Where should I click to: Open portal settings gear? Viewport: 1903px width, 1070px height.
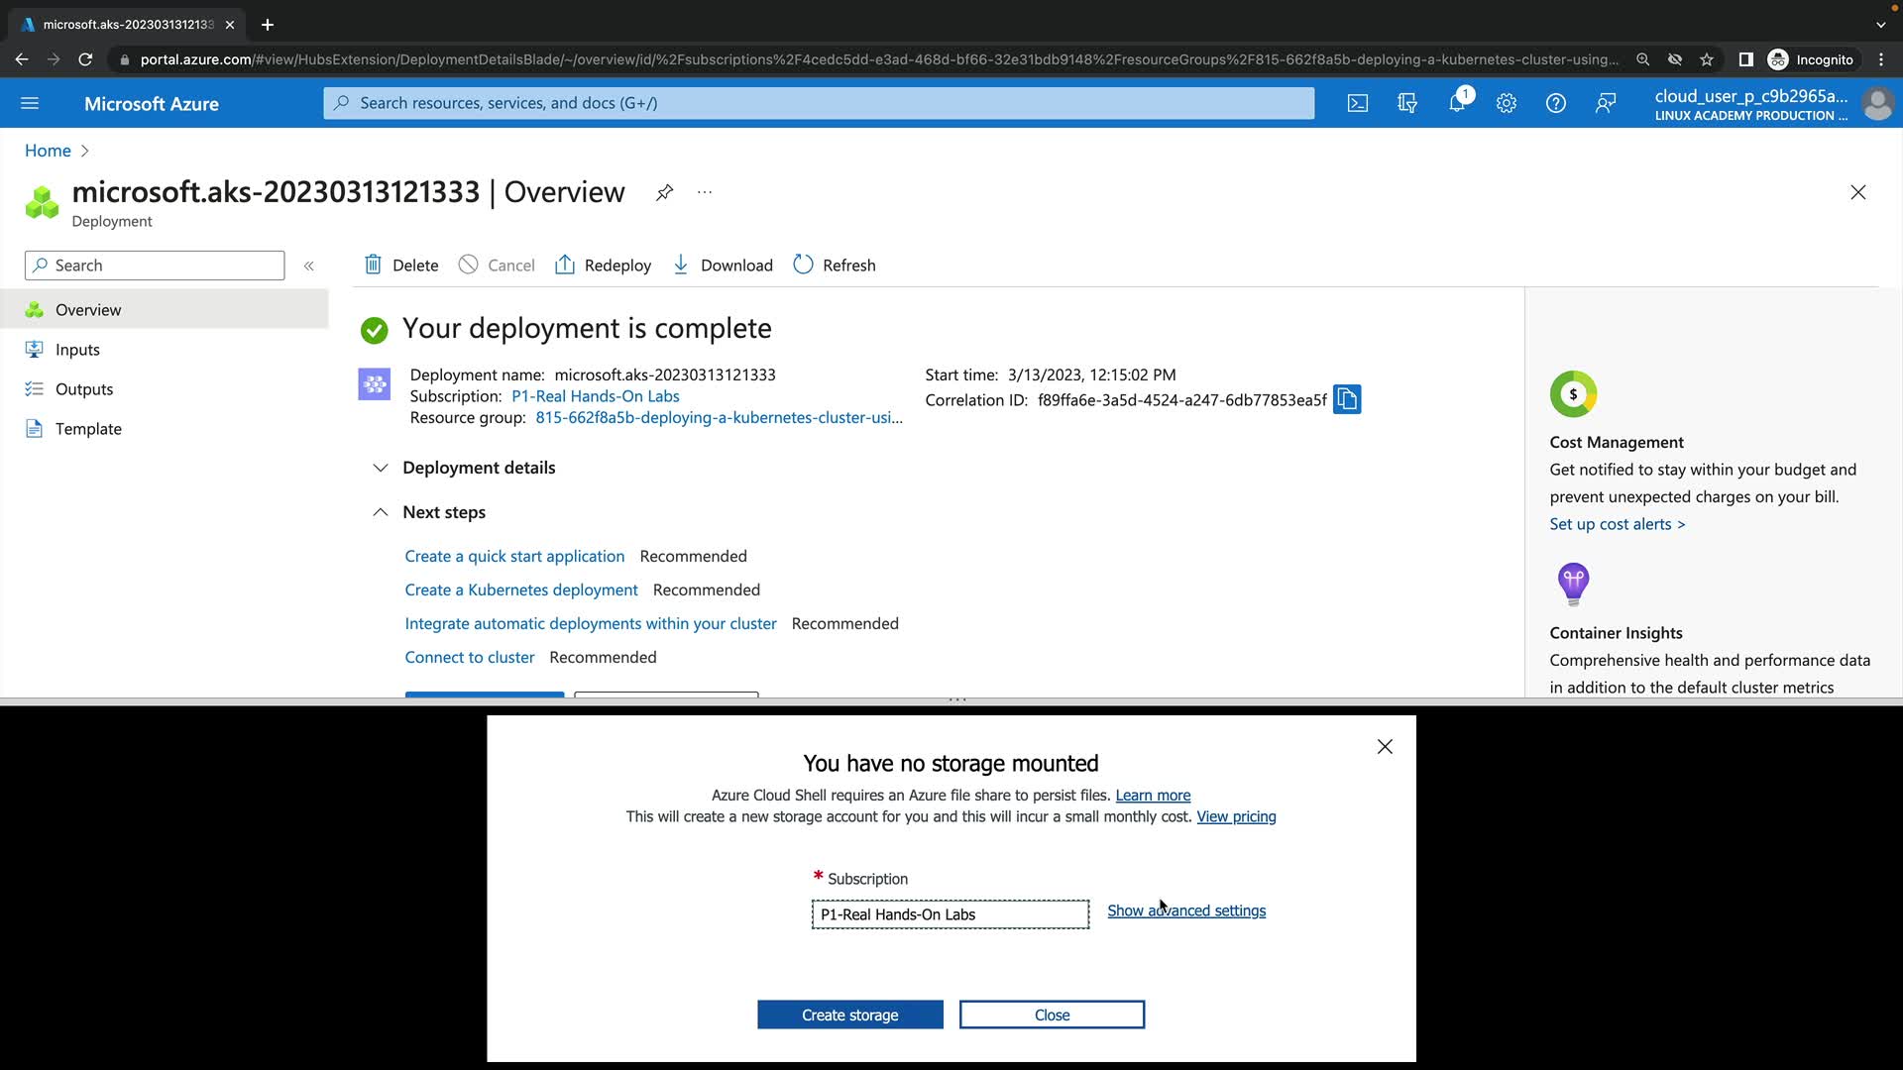[1506, 103]
